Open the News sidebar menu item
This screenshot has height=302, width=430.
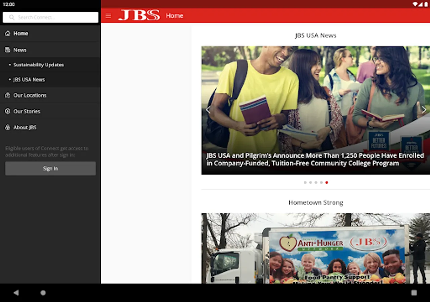pyautogui.click(x=50, y=50)
